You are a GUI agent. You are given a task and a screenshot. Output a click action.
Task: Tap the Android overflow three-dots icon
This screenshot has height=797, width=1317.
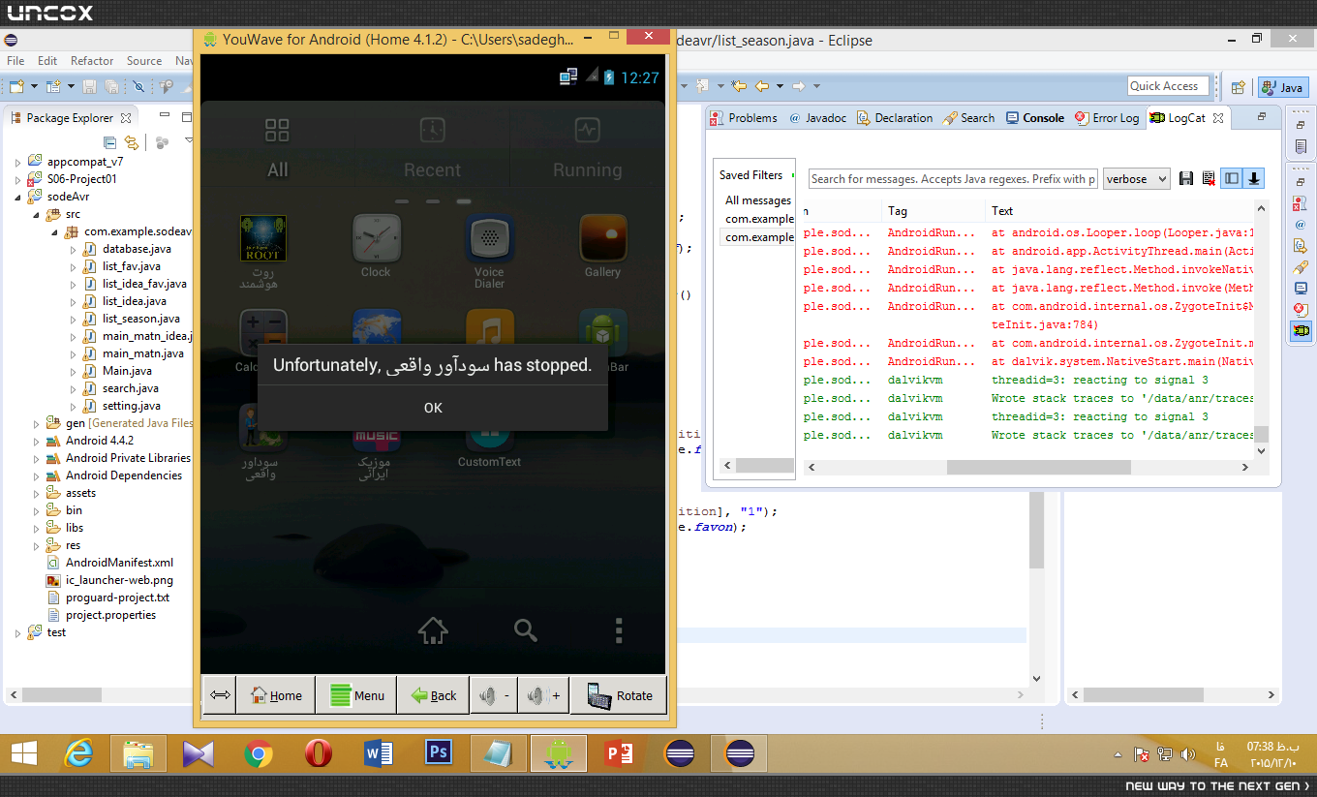(x=619, y=631)
